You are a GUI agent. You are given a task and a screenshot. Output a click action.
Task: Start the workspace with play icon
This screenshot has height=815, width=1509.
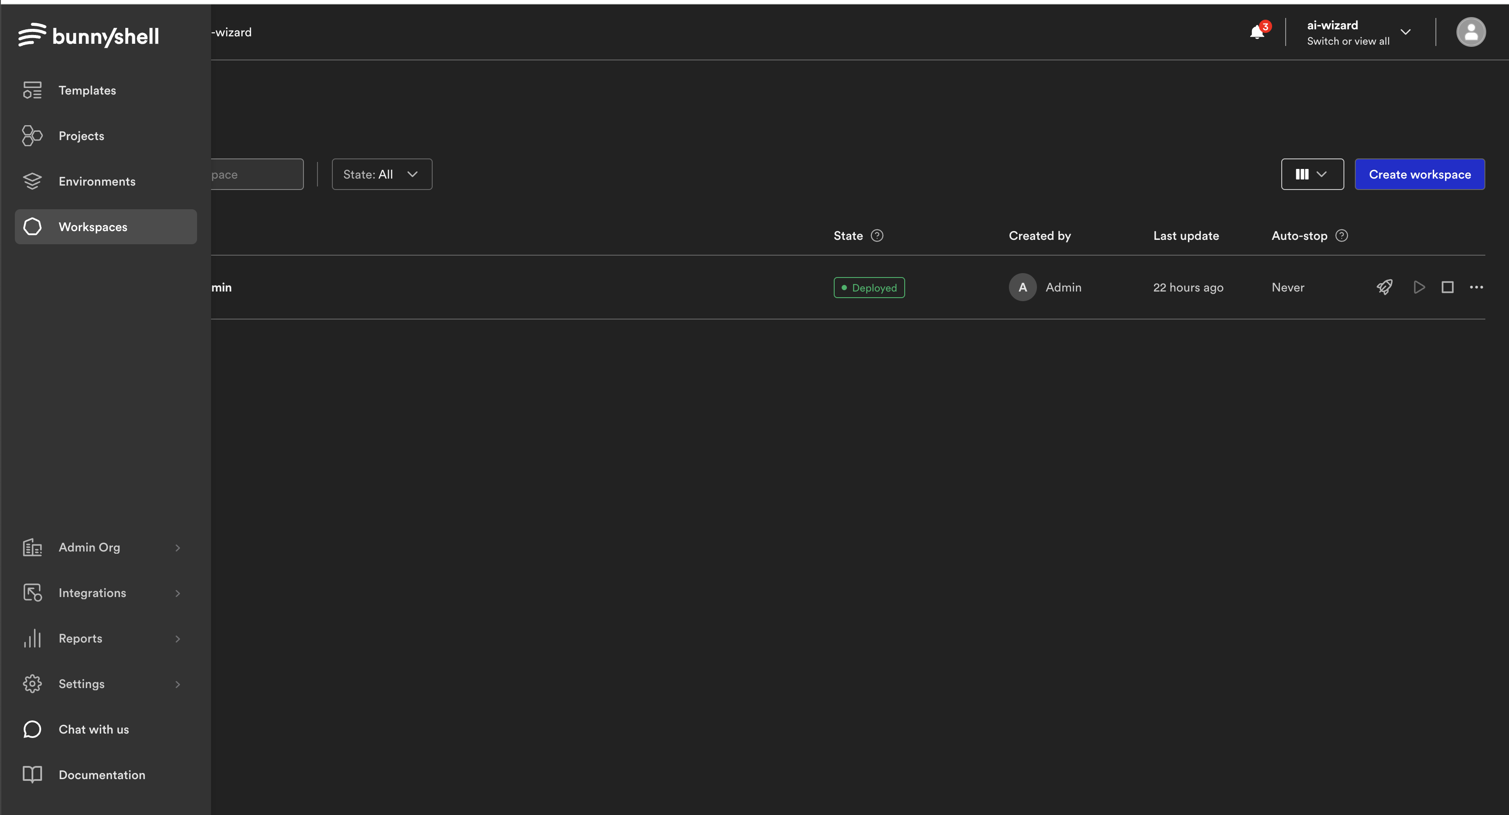coord(1419,287)
